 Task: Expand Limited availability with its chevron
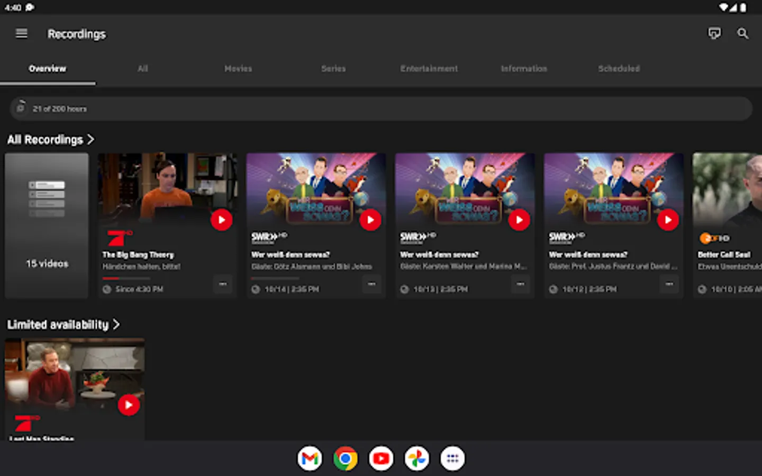116,324
